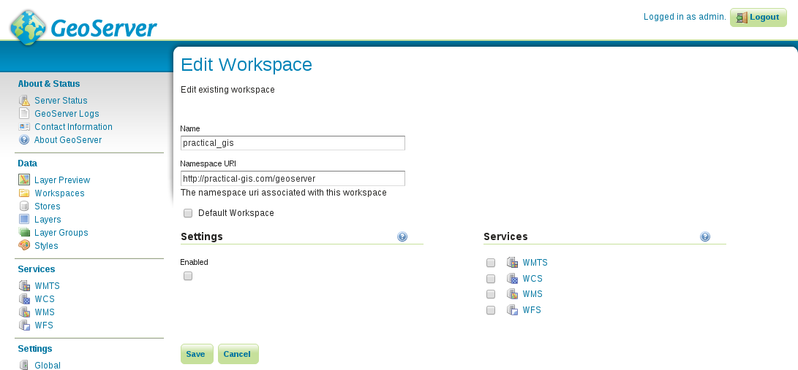798x370 pixels.
Task: Open help for the Services section
Action: (705, 236)
